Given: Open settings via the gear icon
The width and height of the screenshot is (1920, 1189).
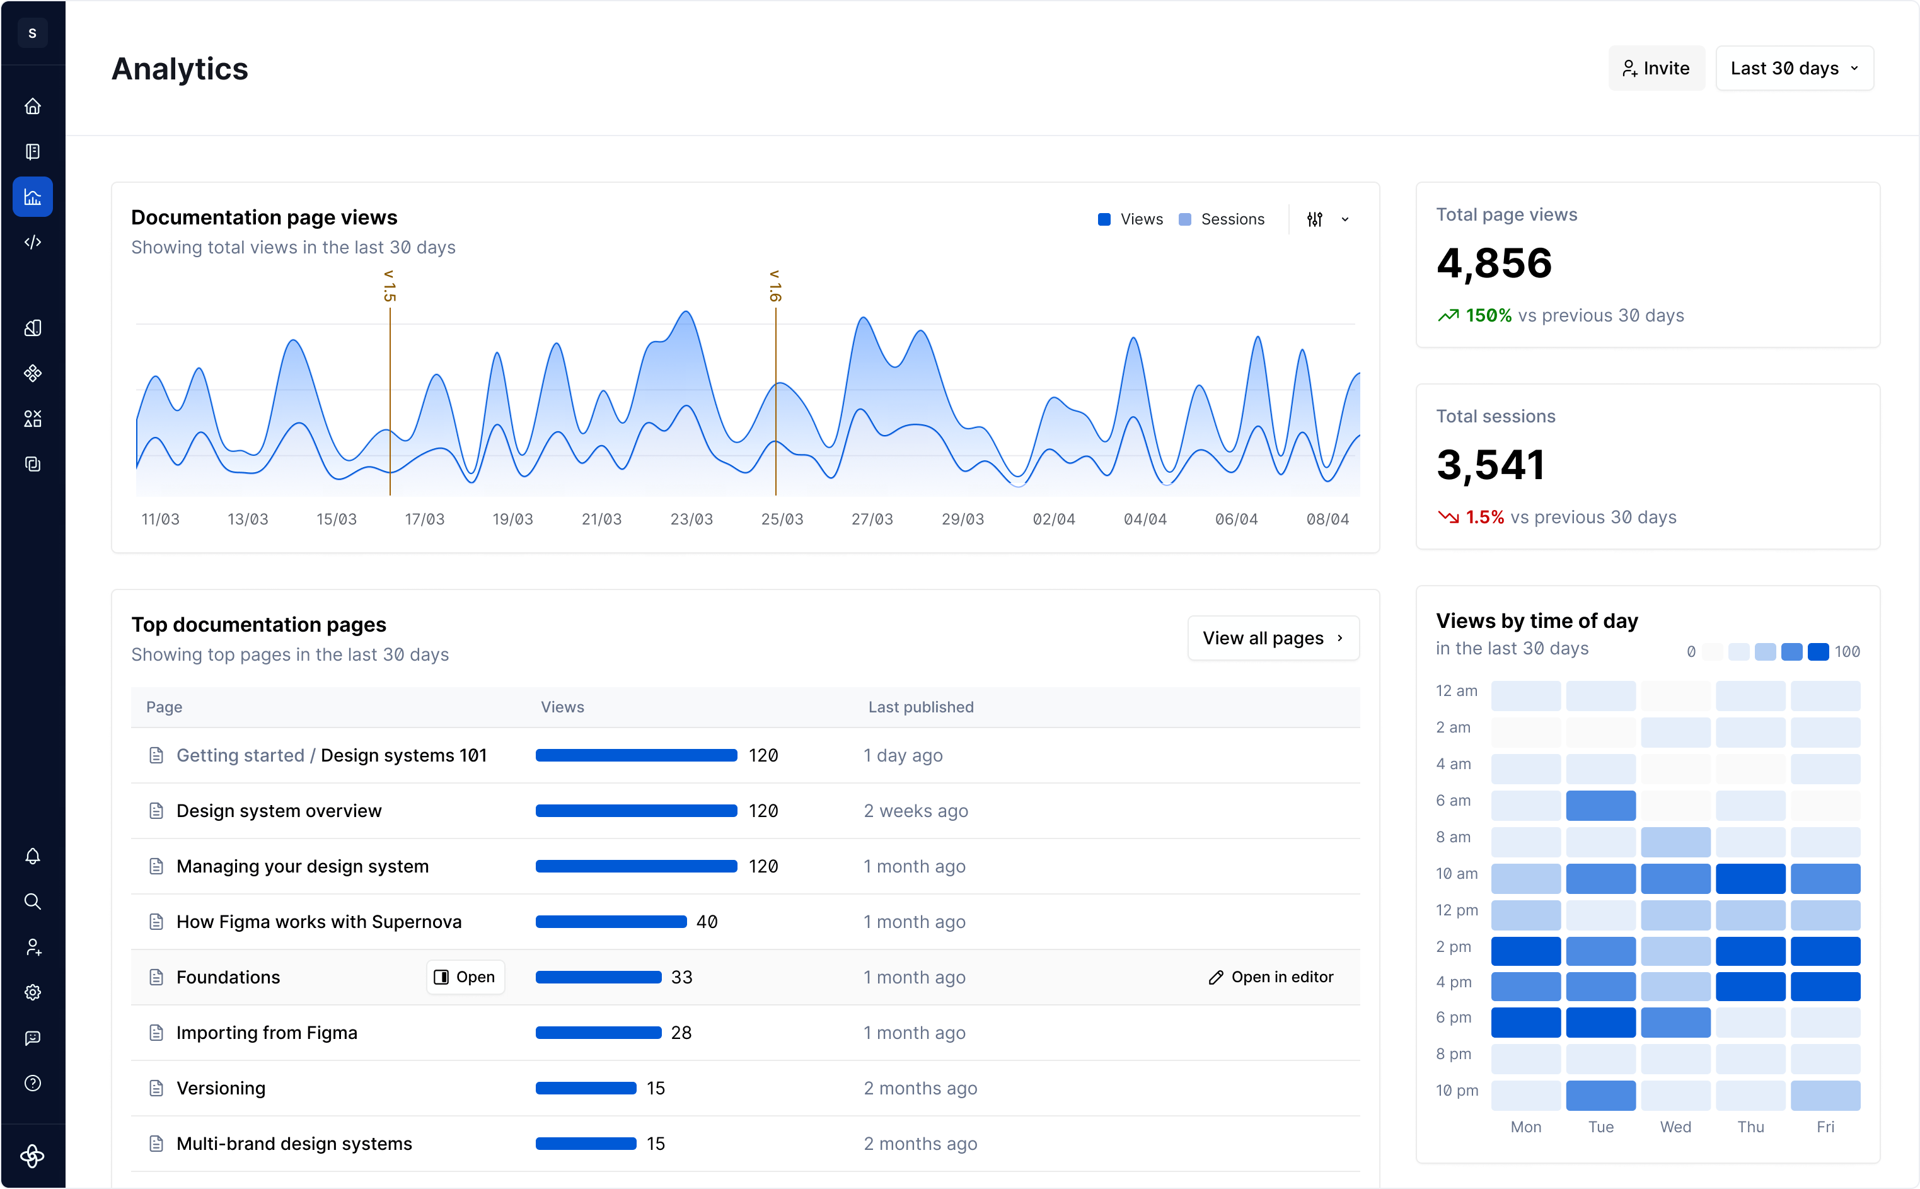Looking at the screenshot, I should tap(32, 992).
